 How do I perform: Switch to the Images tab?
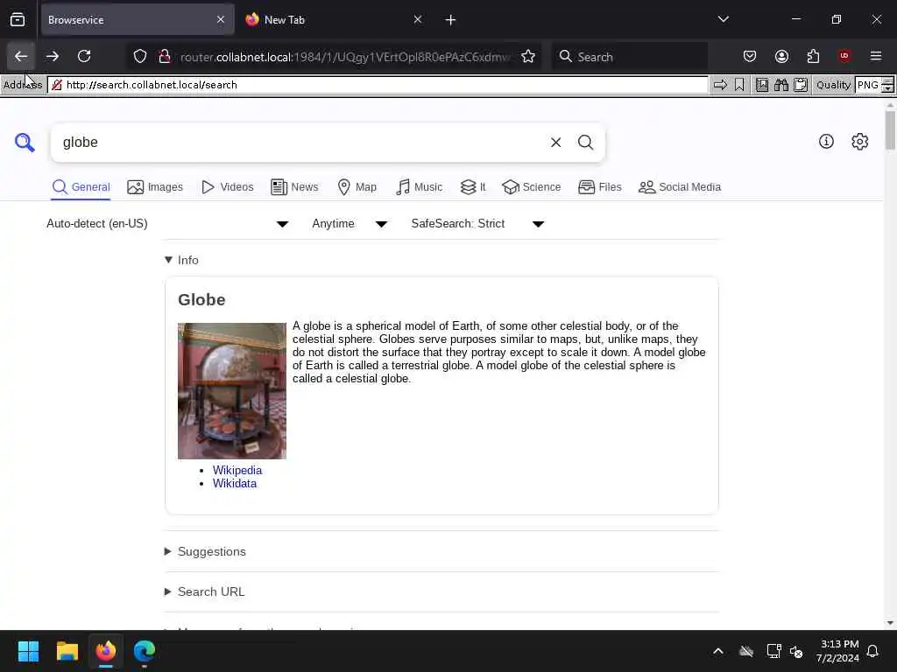(x=155, y=187)
